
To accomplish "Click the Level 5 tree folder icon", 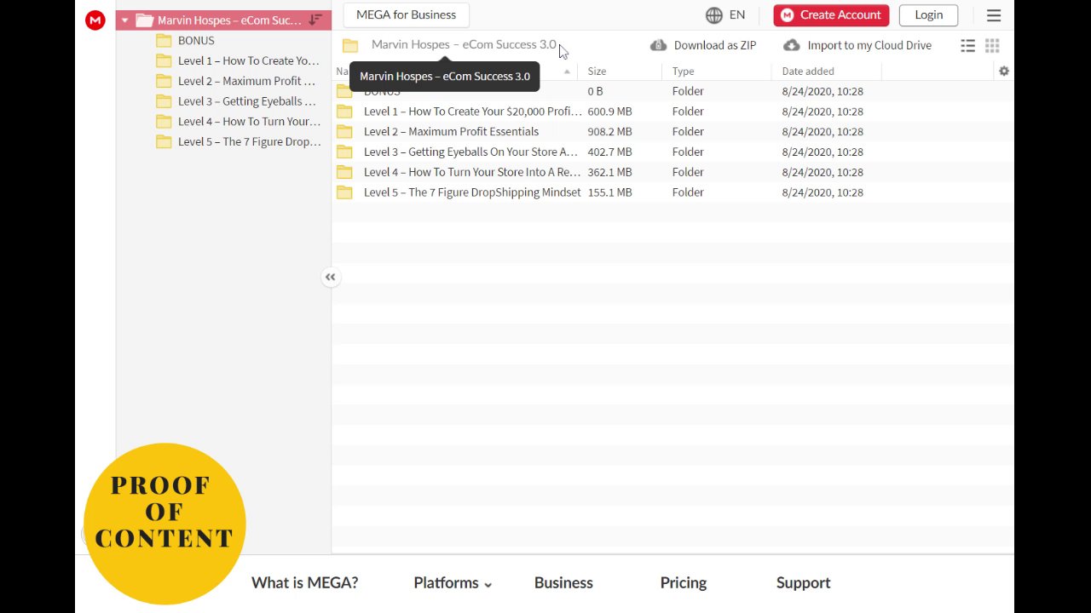I will [x=164, y=142].
